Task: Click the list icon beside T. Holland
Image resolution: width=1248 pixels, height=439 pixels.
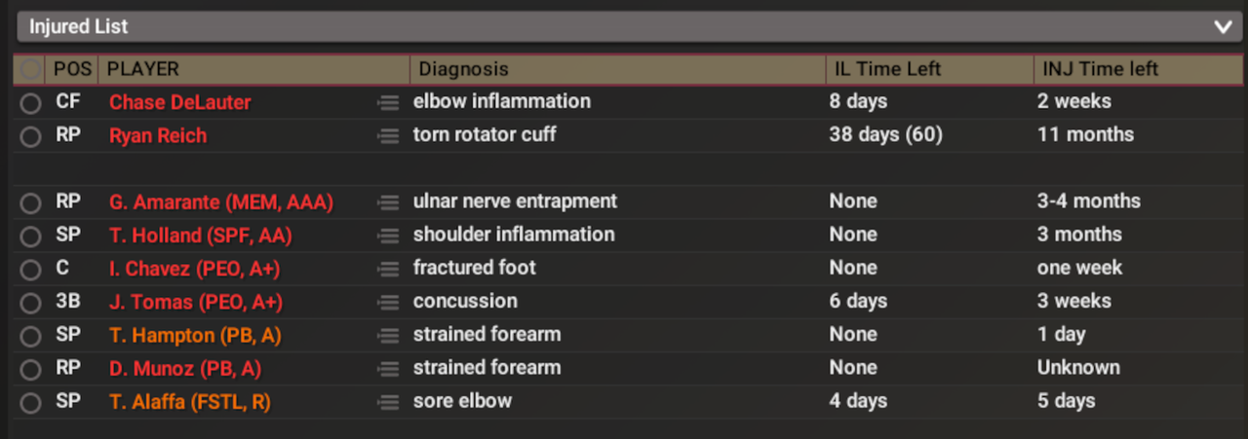Action: point(388,236)
